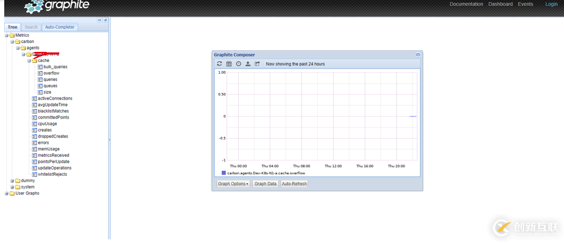Select the updateOperations metric

click(x=55, y=168)
